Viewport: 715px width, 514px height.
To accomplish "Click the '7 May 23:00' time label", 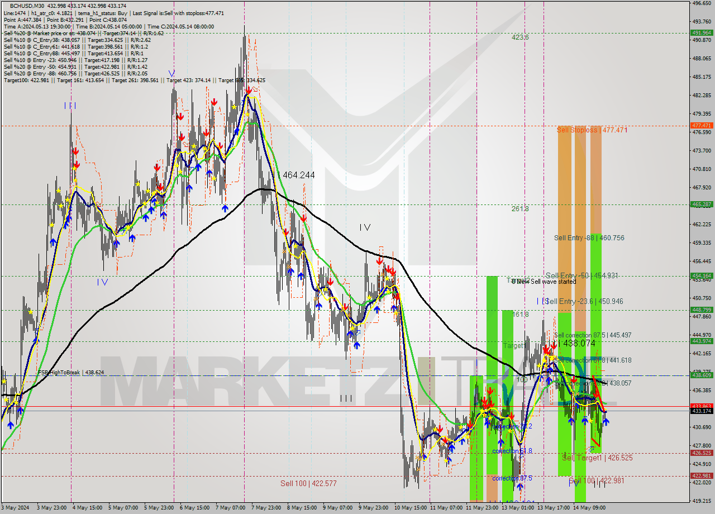I will (266, 508).
